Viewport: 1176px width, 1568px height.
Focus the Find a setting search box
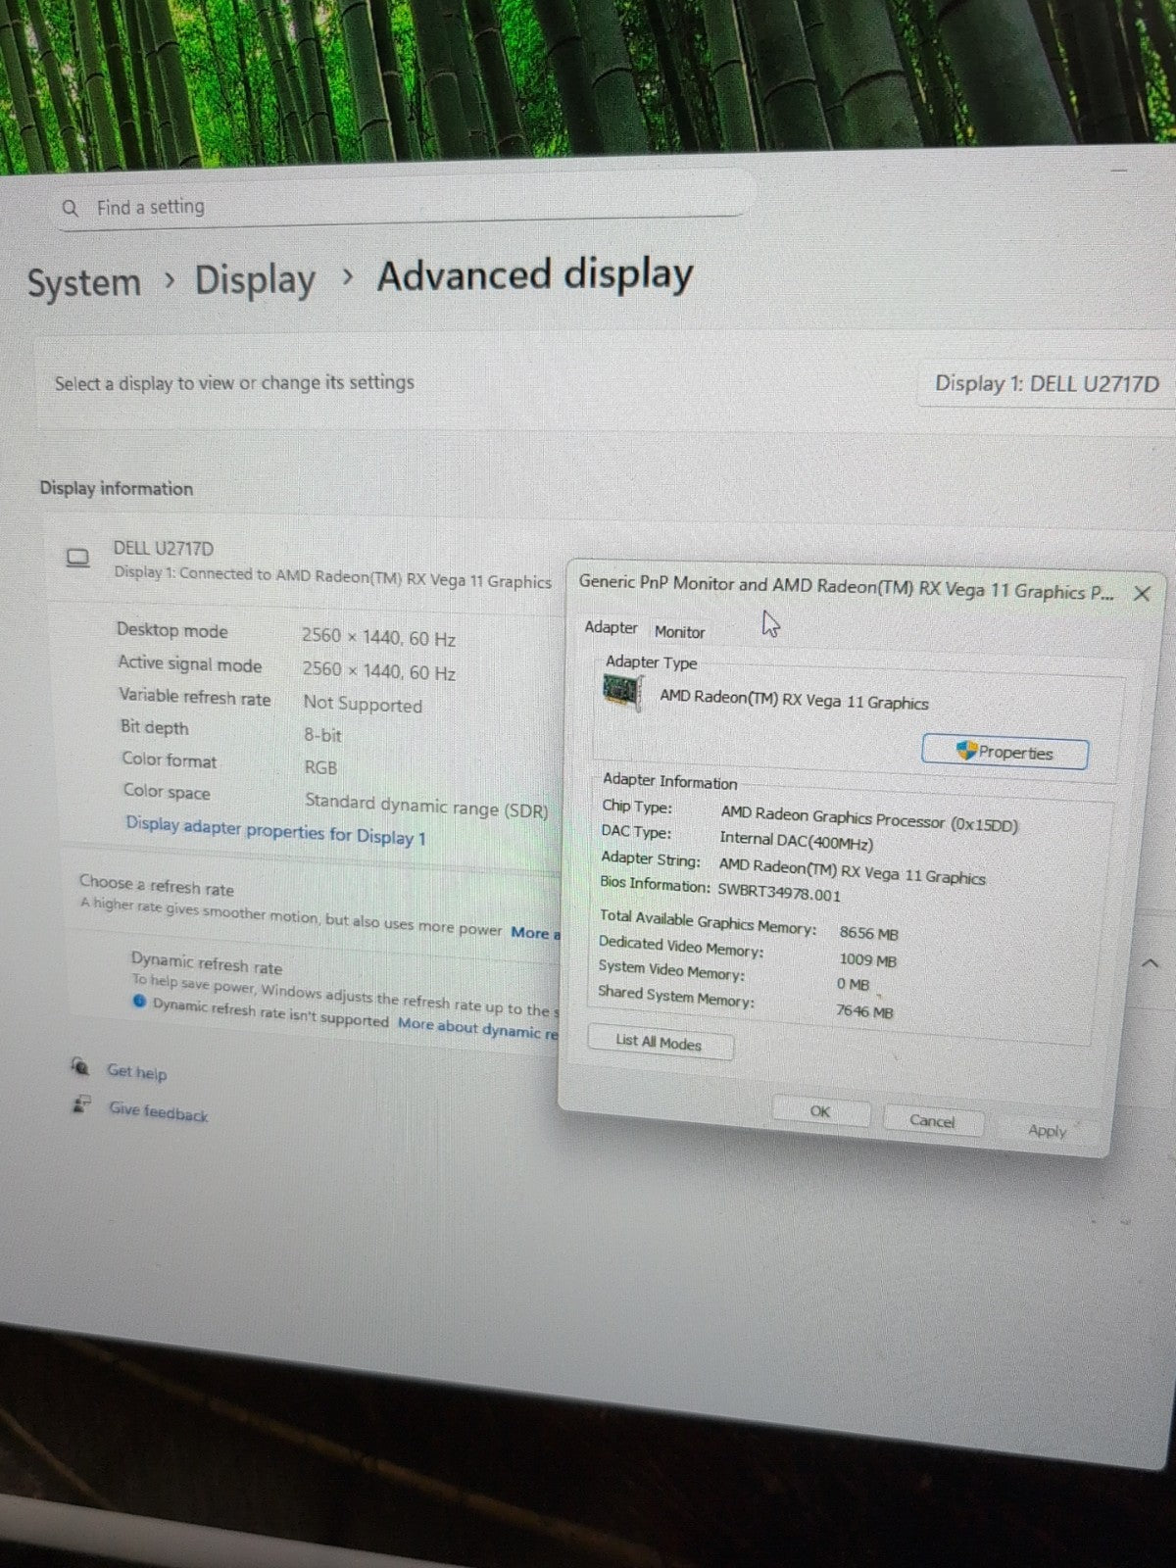[402, 206]
